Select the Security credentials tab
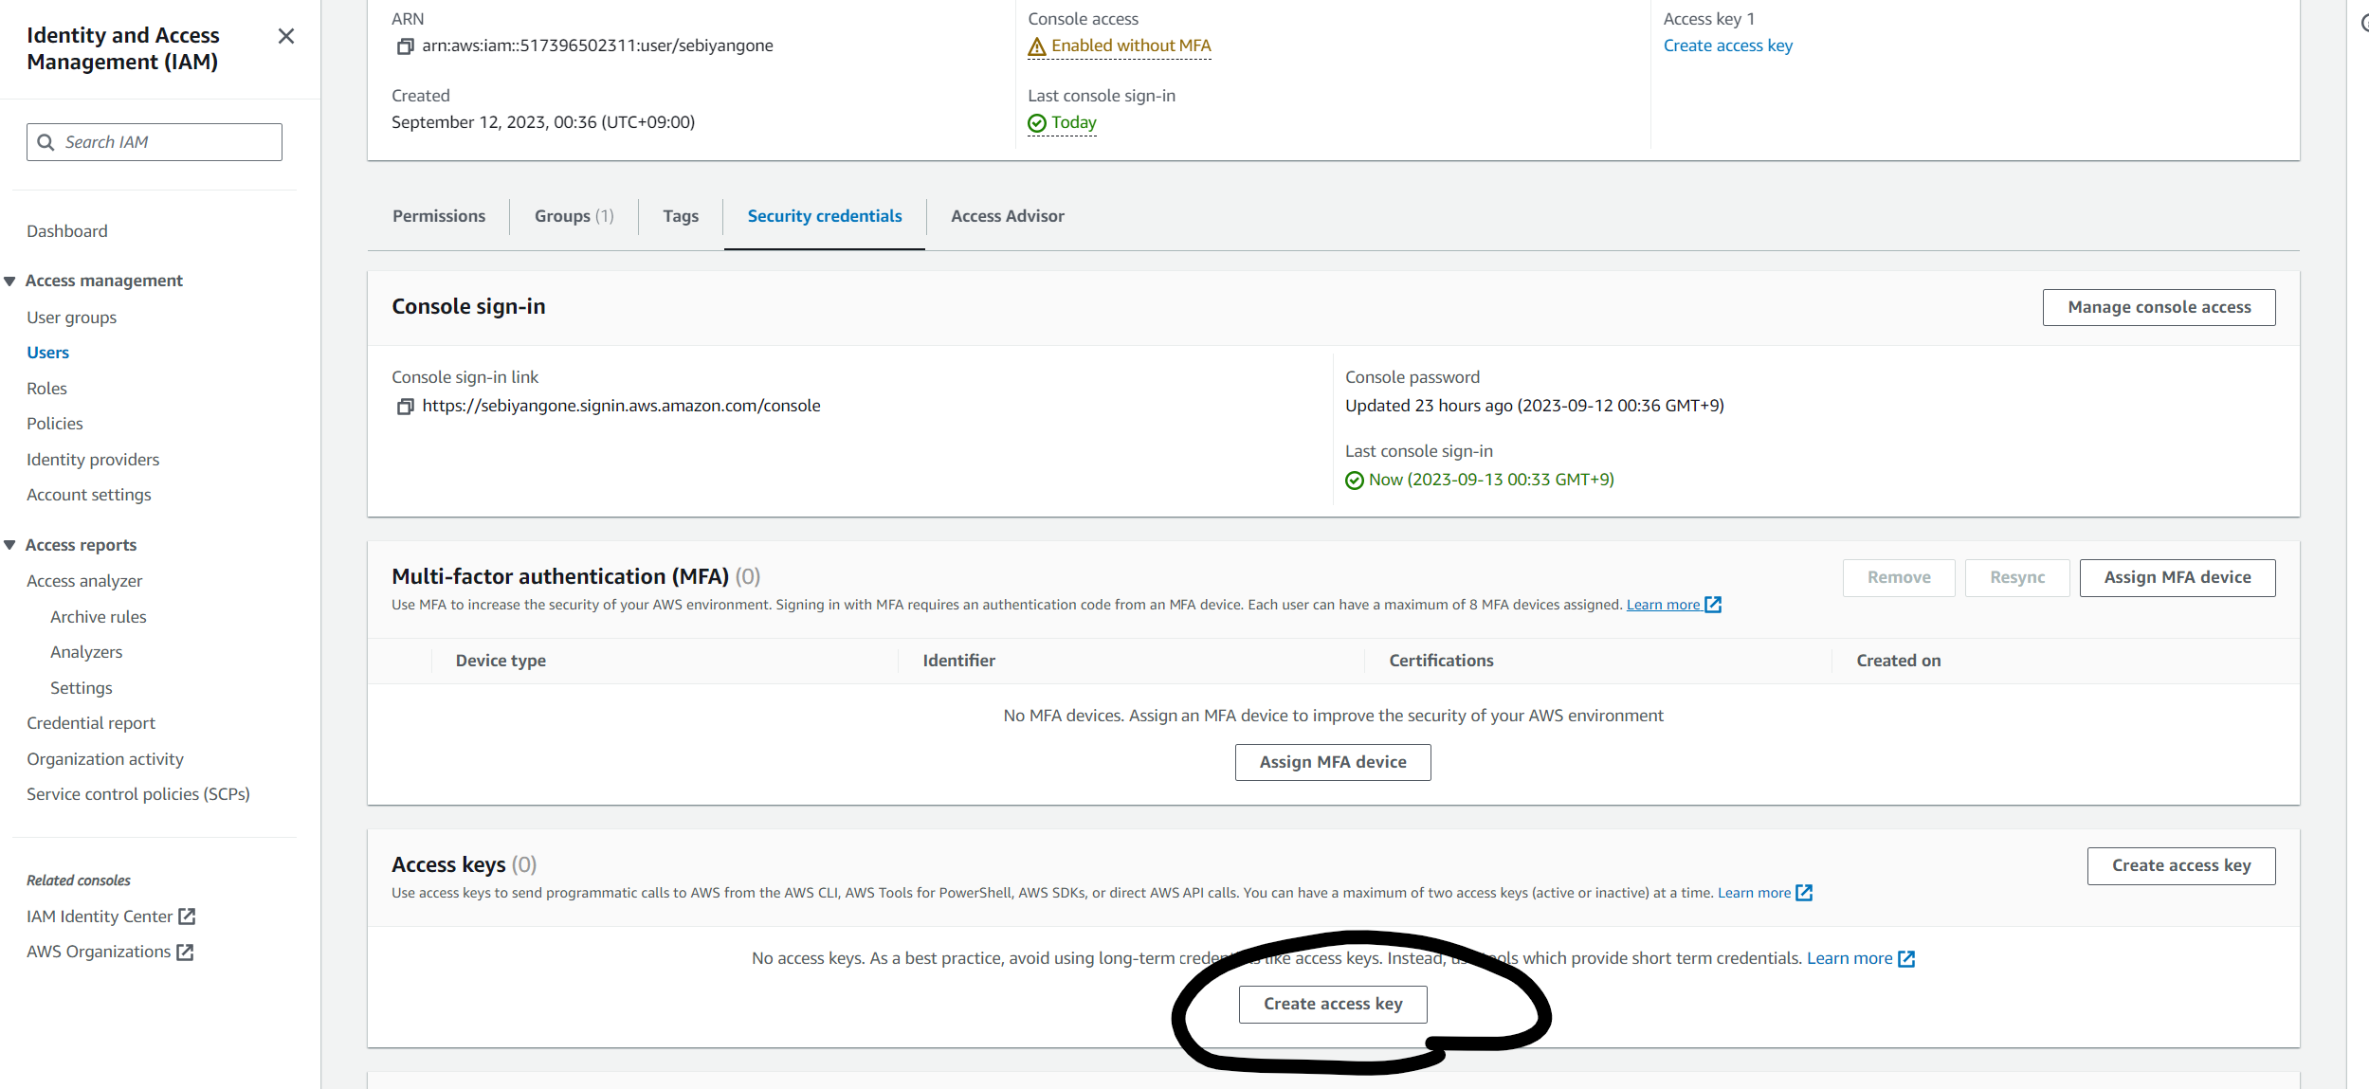 tap(825, 216)
